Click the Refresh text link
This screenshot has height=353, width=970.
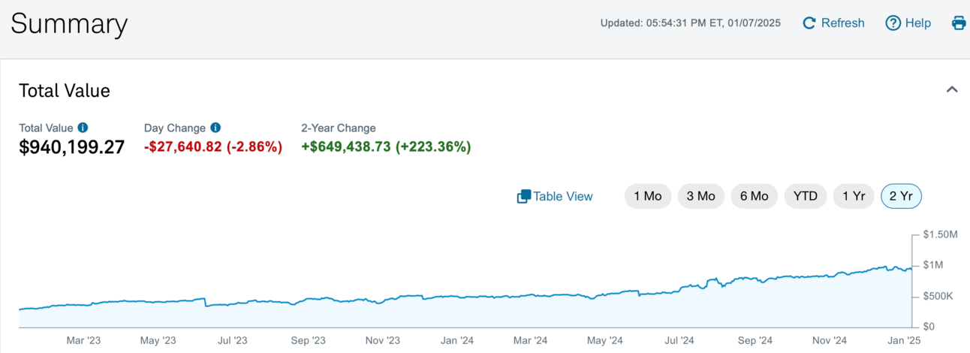tap(842, 23)
